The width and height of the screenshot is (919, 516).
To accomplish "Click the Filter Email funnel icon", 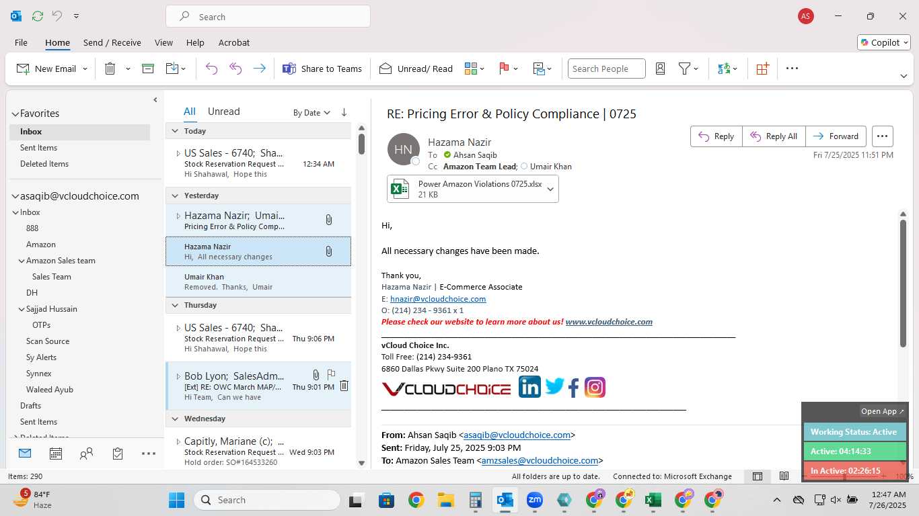I will [684, 69].
